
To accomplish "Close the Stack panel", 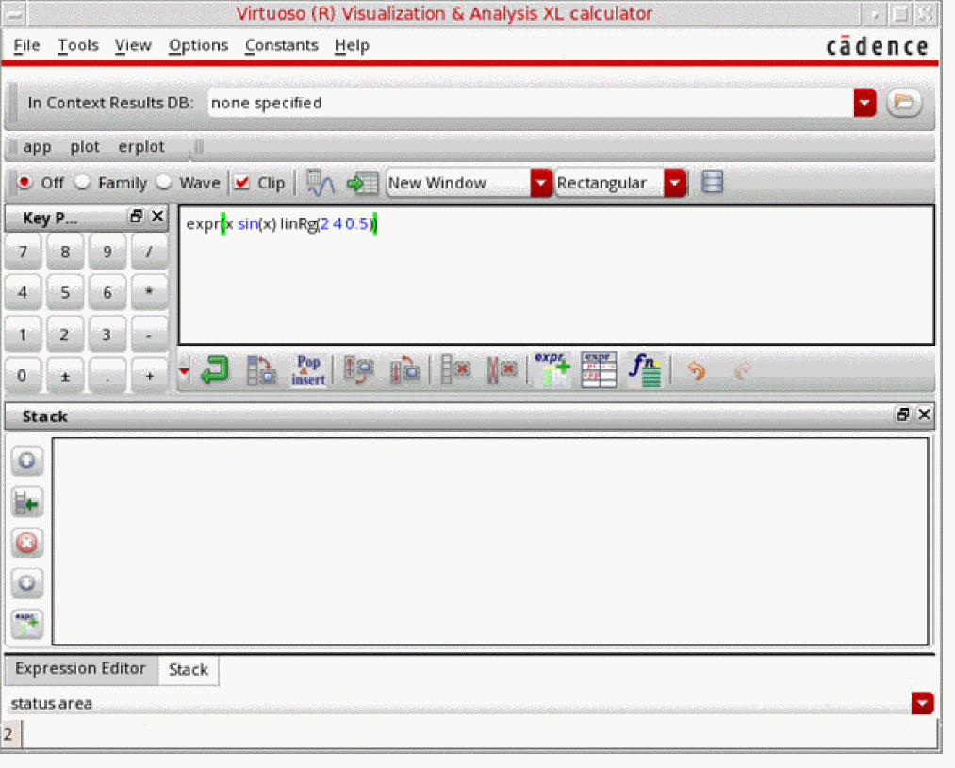I will click(924, 415).
